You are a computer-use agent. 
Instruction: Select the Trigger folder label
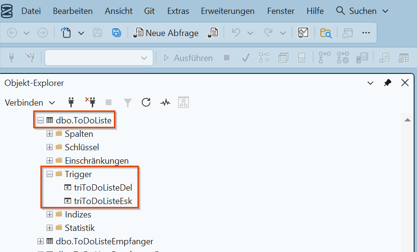(x=78, y=174)
